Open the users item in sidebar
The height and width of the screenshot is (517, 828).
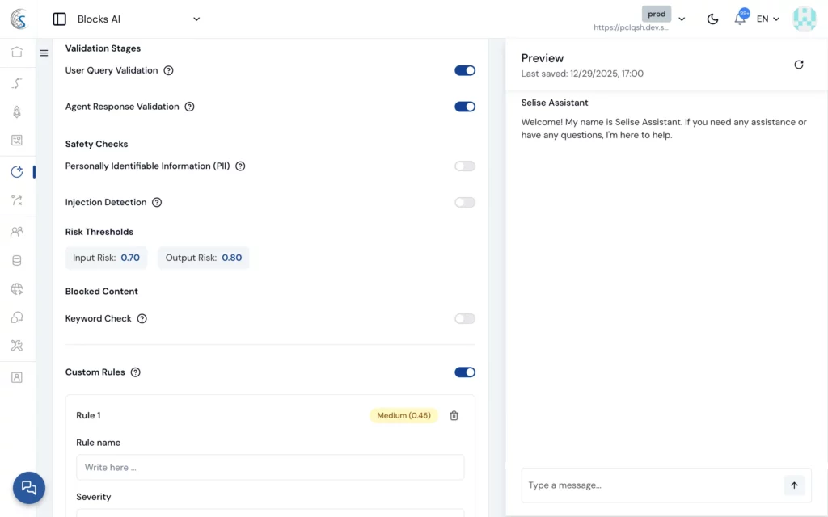click(x=17, y=232)
